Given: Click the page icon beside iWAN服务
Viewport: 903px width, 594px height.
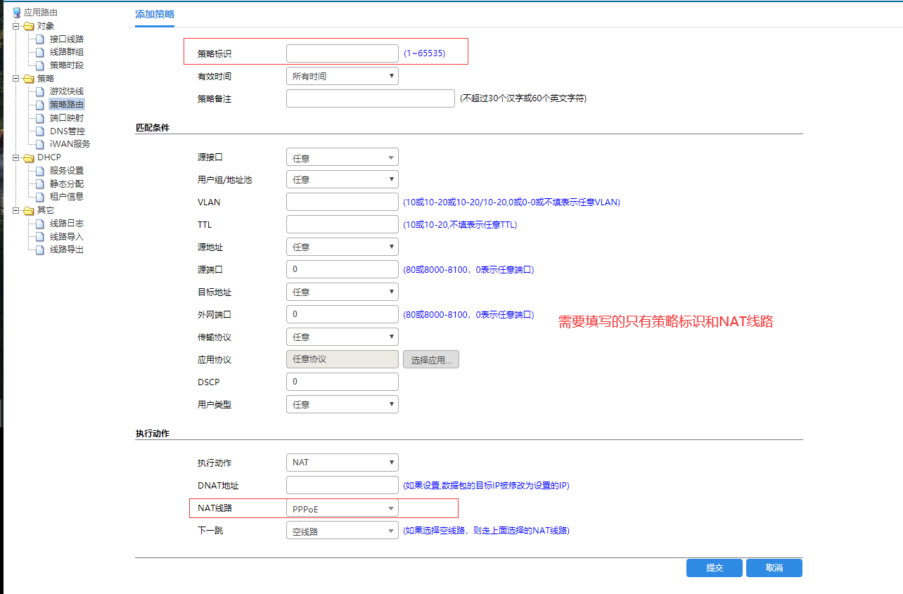Looking at the screenshot, I should (x=41, y=144).
